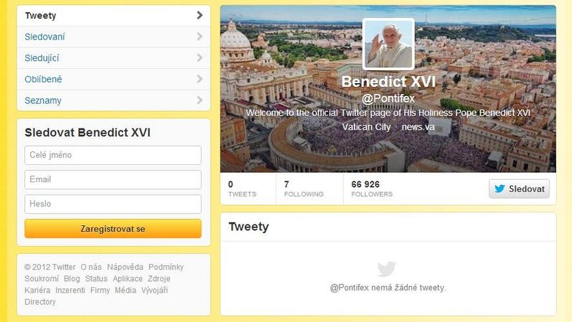Open the Nápověda footer link
The width and height of the screenshot is (572, 322).
coord(125,267)
